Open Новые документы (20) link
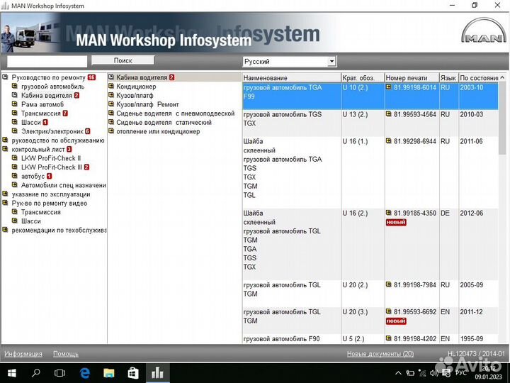Screen dimensions: 510x383 click(380, 354)
